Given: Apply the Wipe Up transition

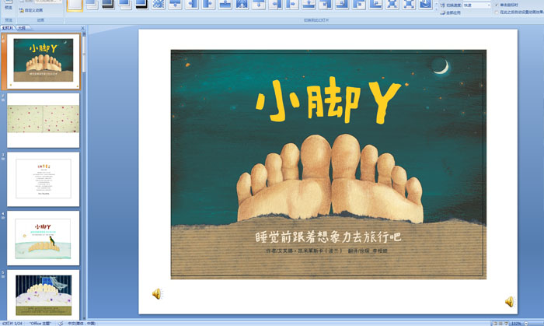Looking at the screenshot, I should tap(225, 4).
